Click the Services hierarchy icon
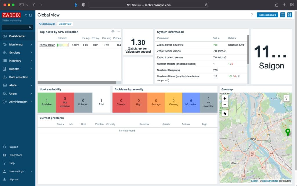297x186 pixels. pos(5,53)
